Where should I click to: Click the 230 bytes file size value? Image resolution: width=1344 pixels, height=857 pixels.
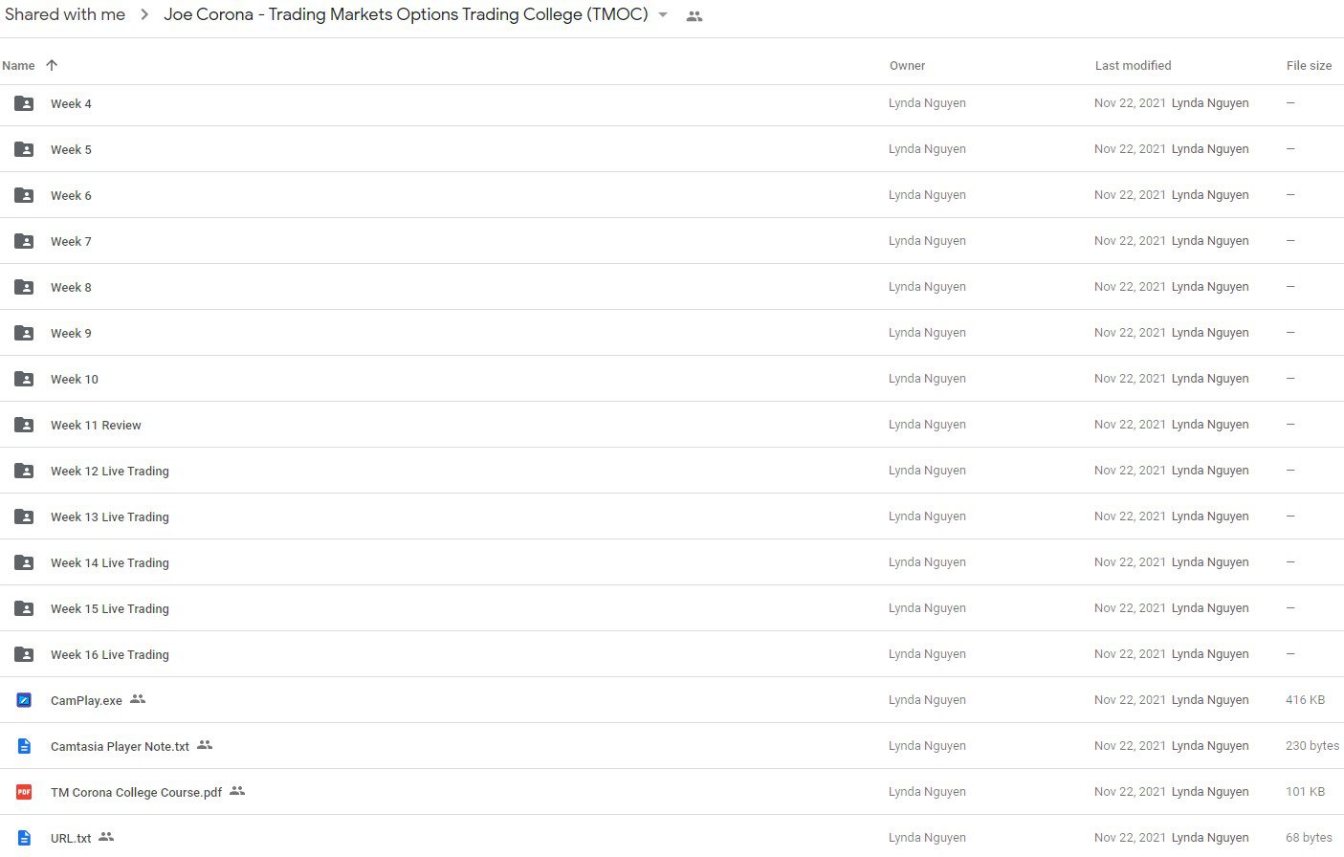click(1312, 746)
